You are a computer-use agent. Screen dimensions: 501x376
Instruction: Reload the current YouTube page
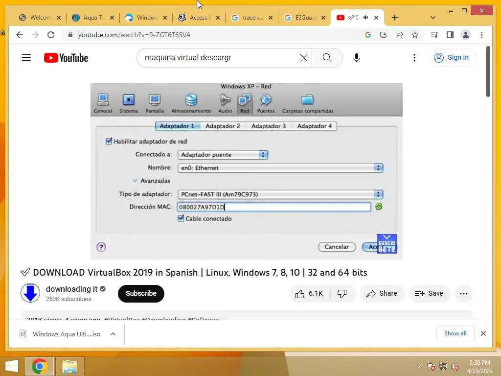[x=51, y=35]
